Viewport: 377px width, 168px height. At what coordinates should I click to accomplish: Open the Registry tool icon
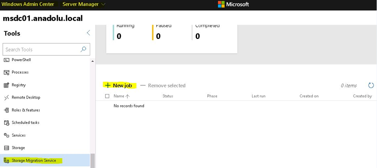7,85
